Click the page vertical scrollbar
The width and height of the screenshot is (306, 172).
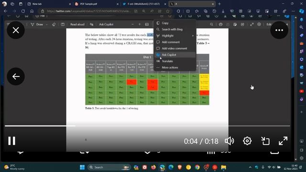click(295, 88)
